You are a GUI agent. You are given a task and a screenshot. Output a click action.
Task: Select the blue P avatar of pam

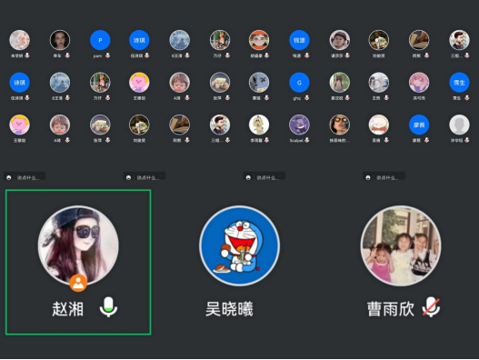[100, 40]
